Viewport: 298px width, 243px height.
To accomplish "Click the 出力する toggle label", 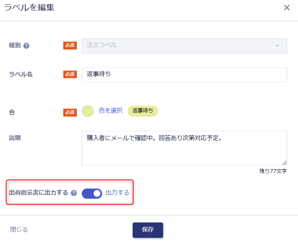I will coord(117,193).
